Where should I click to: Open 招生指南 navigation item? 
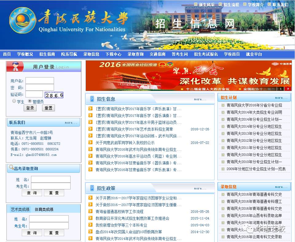pyautogui.click(x=47, y=54)
